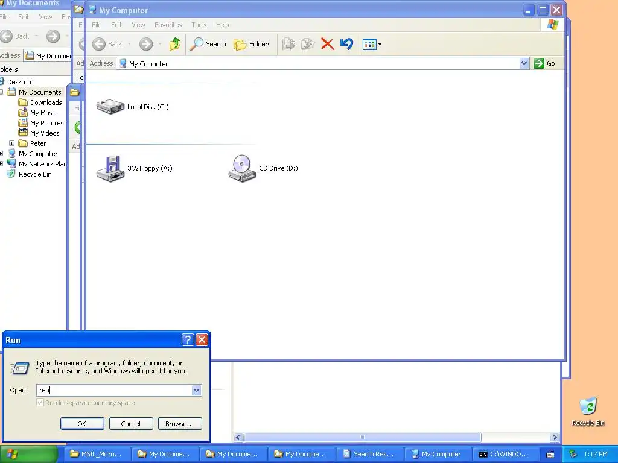
Task: Select My Computer in folder tree
Action: click(38, 154)
